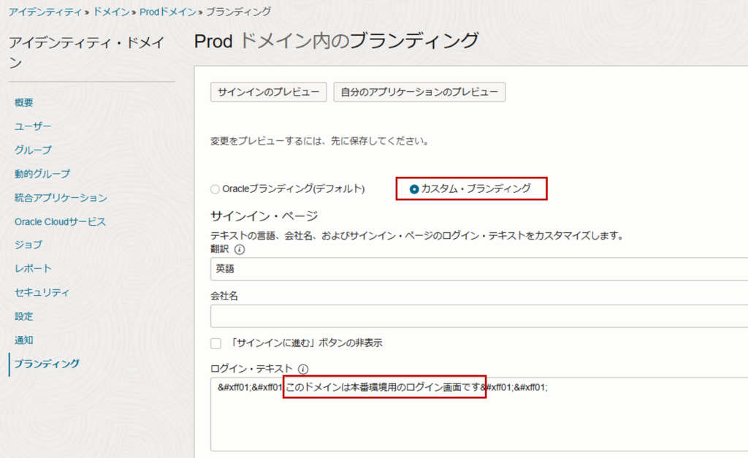Go to ユーザー in the sidebar

[x=33, y=126]
